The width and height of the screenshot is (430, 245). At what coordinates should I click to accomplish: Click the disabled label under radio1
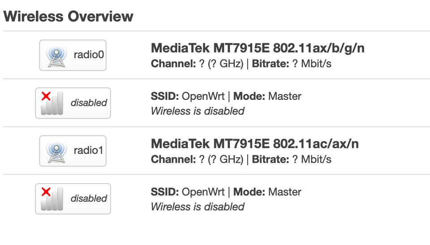tap(89, 198)
